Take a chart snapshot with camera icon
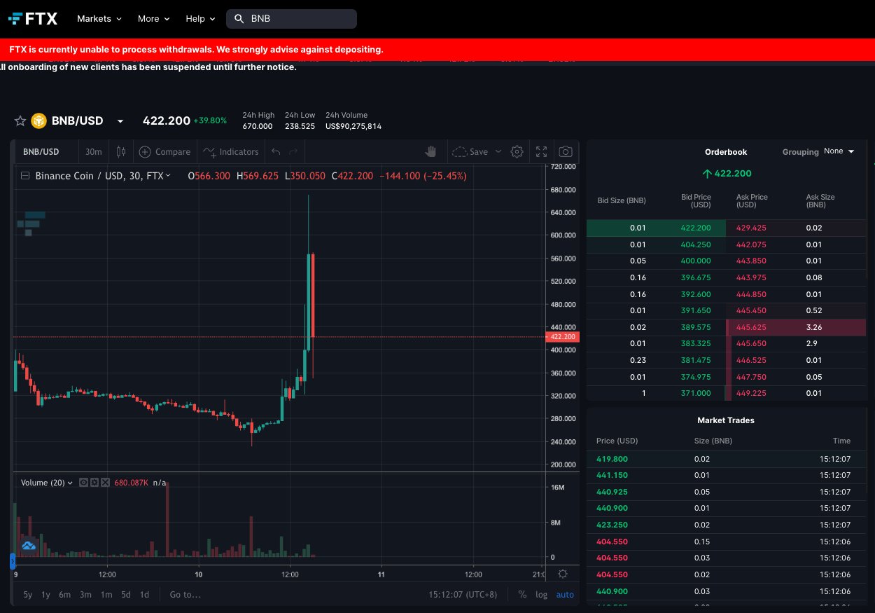This screenshot has height=613, width=875. (x=566, y=151)
